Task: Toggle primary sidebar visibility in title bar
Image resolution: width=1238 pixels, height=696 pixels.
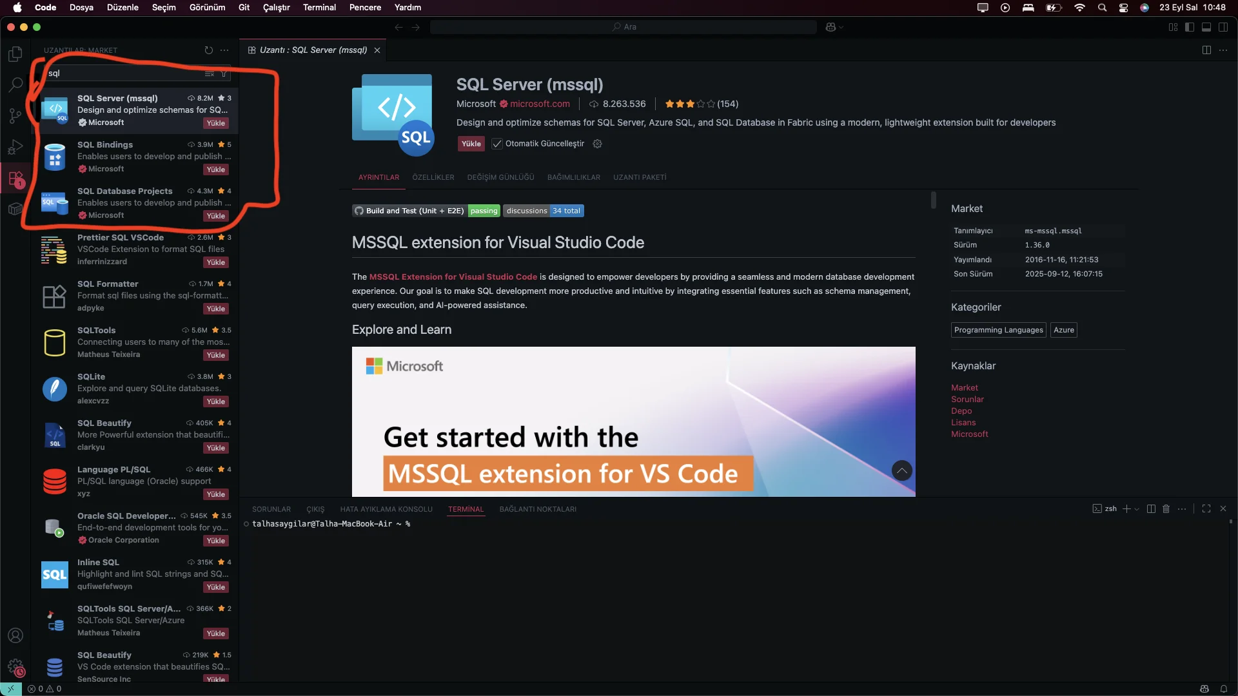Action: click(x=1190, y=27)
